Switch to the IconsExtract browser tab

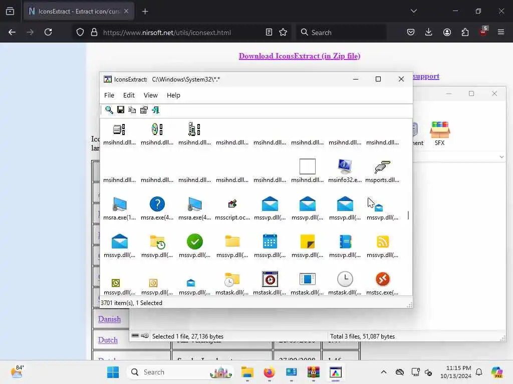pyautogui.click(x=78, y=11)
